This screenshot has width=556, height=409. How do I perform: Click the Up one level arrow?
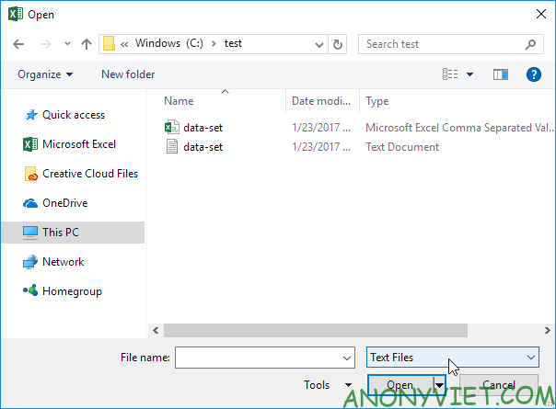point(87,43)
